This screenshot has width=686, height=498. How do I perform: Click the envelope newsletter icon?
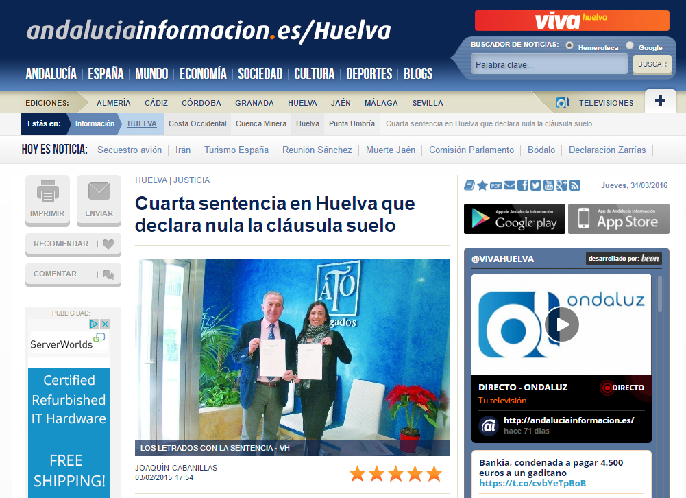point(510,186)
